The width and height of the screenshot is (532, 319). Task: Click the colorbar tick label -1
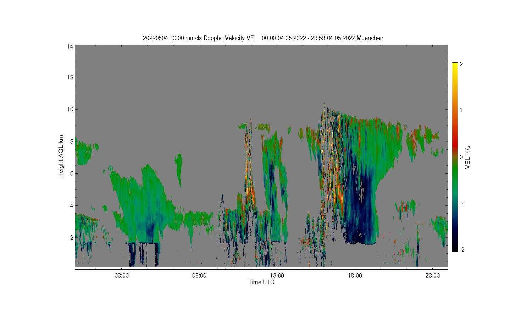(462, 205)
